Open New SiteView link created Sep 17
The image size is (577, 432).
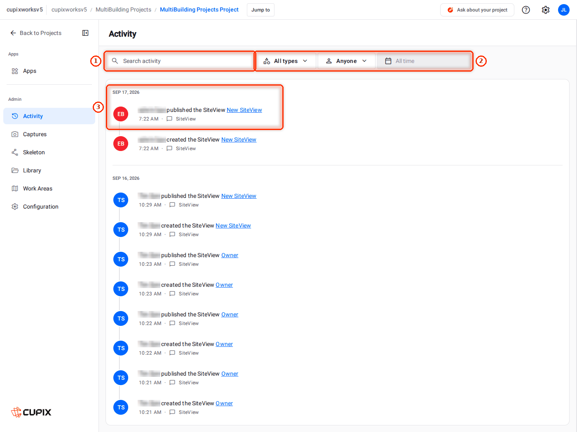pos(239,139)
